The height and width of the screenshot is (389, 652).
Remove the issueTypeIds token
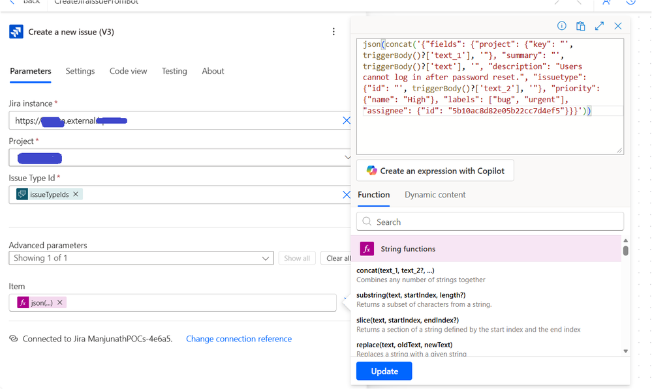pos(76,194)
